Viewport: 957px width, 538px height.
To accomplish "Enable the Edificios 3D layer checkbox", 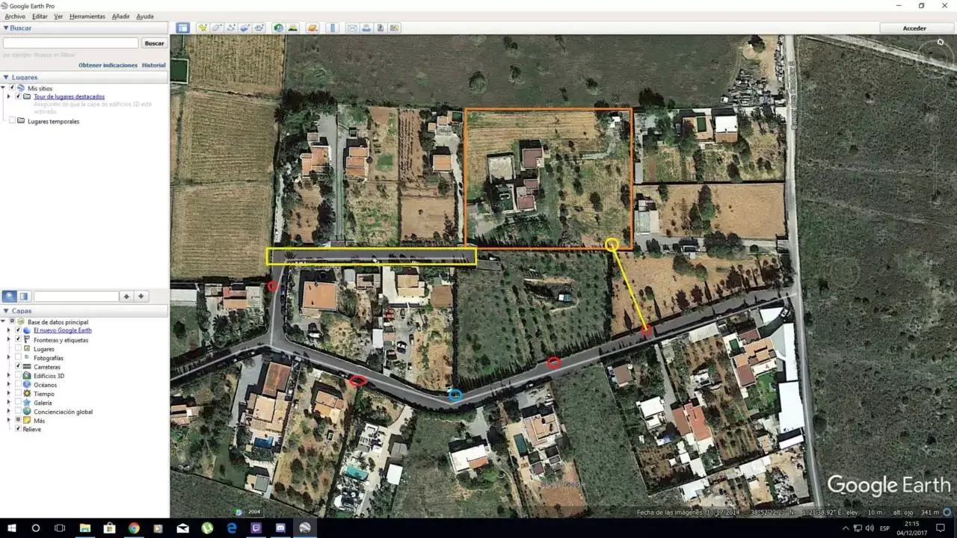I will [x=19, y=376].
